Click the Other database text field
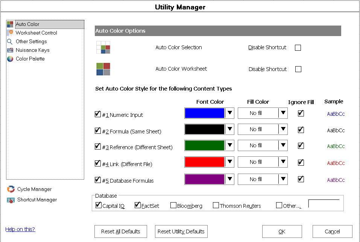Viewport: 360px width, 242px height. click(324, 203)
